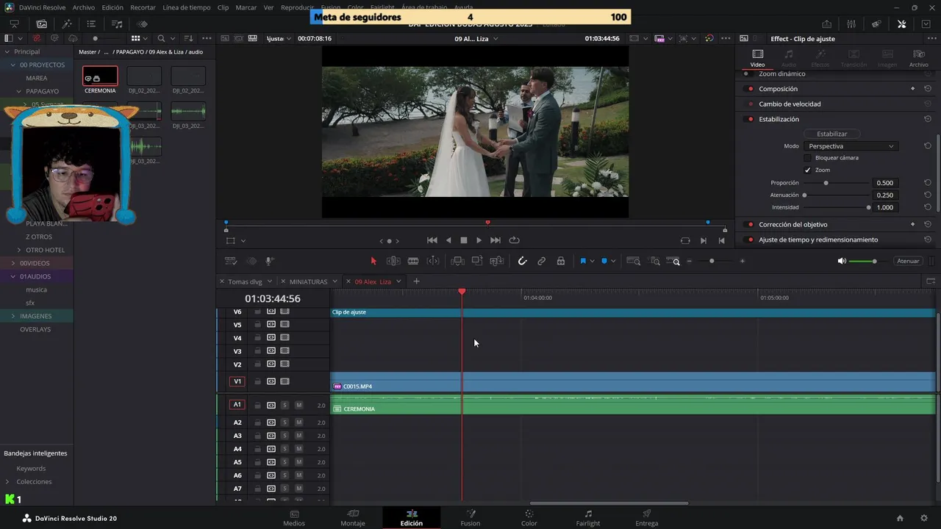
Task: Jump to last frame button
Action: click(495, 240)
